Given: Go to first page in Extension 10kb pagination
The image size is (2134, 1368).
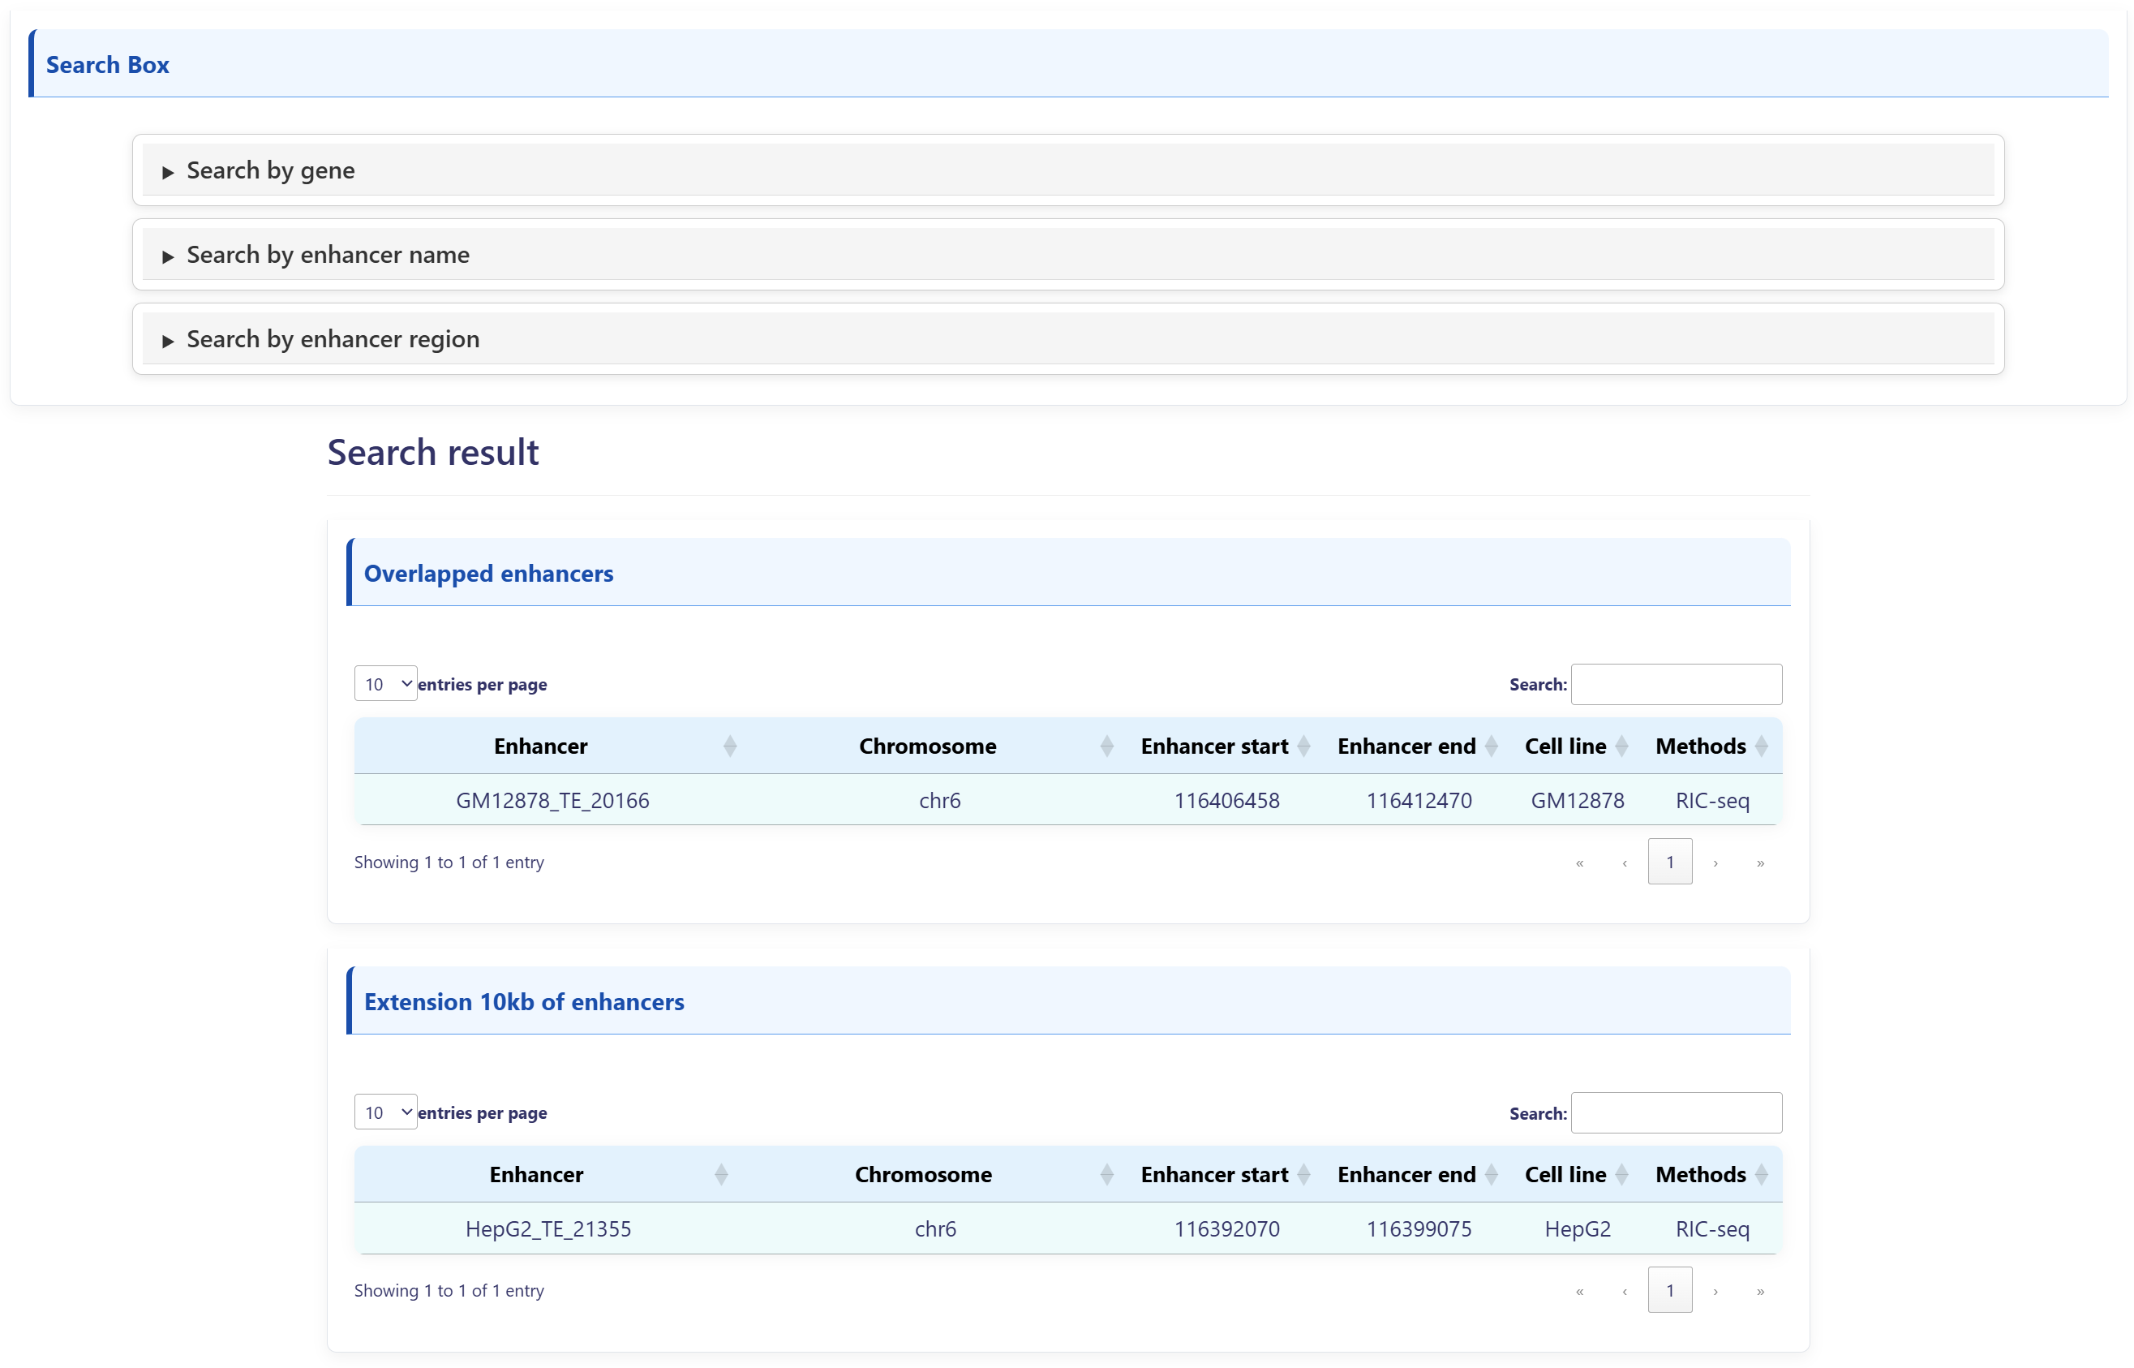Looking at the screenshot, I should point(1579,1291).
